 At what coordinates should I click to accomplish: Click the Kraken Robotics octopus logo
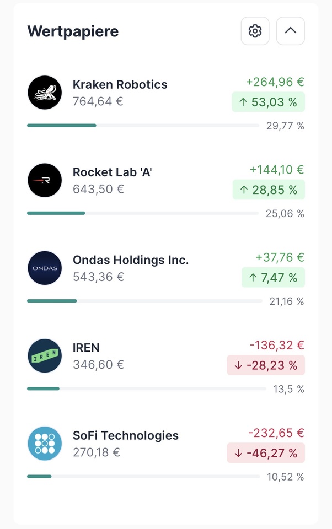pos(45,93)
